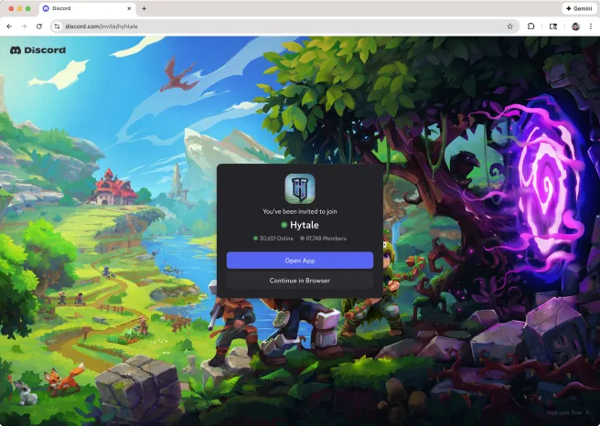Screen dimensions: 600x426
Task: Choose Continue in Browser
Action: pyautogui.click(x=300, y=281)
